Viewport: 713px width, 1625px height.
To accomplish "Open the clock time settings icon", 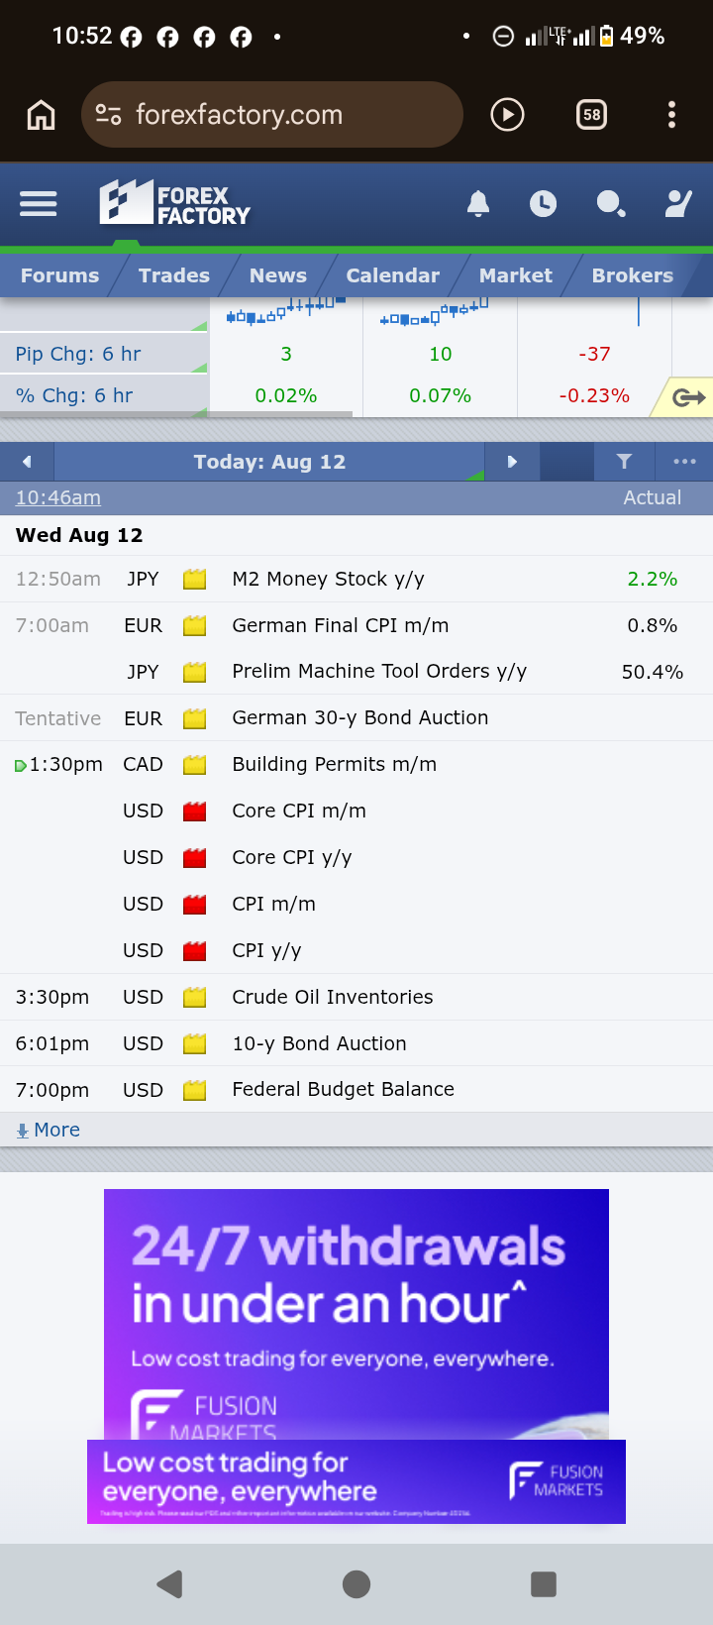I will (x=543, y=204).
